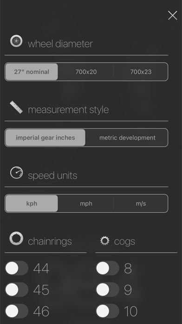
Task: Click the chainring icon next to chainrings
Action: point(16,238)
